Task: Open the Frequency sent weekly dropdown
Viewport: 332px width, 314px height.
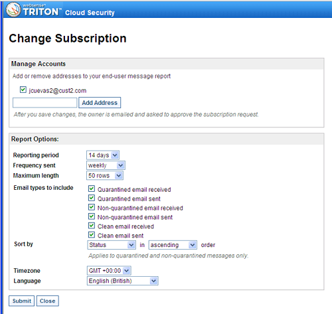Action: pos(106,165)
